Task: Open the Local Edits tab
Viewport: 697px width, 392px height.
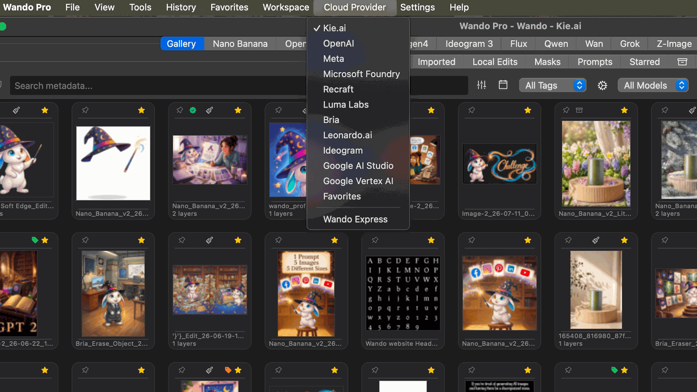Action: (495, 62)
